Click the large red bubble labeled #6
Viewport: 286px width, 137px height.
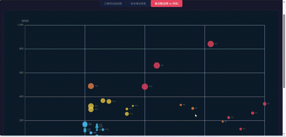point(211,44)
